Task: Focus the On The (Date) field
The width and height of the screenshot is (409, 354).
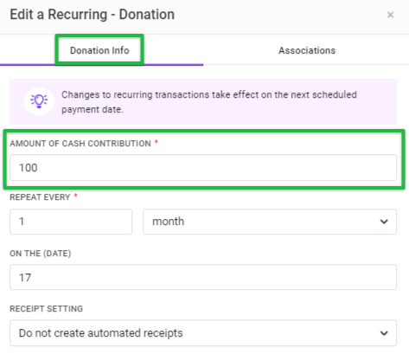Action: tap(203, 277)
